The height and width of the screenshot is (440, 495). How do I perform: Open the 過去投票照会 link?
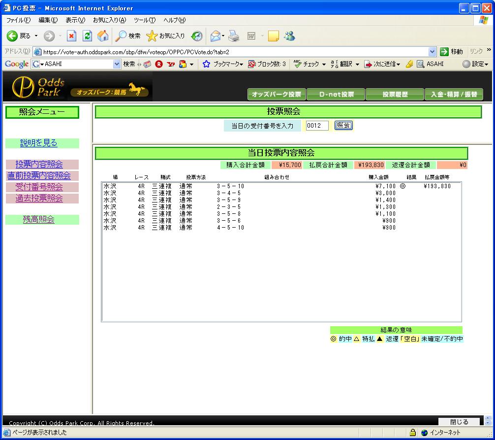point(39,199)
